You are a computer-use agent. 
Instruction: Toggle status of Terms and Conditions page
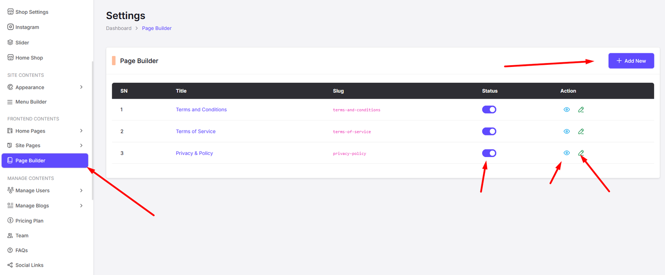[489, 110]
